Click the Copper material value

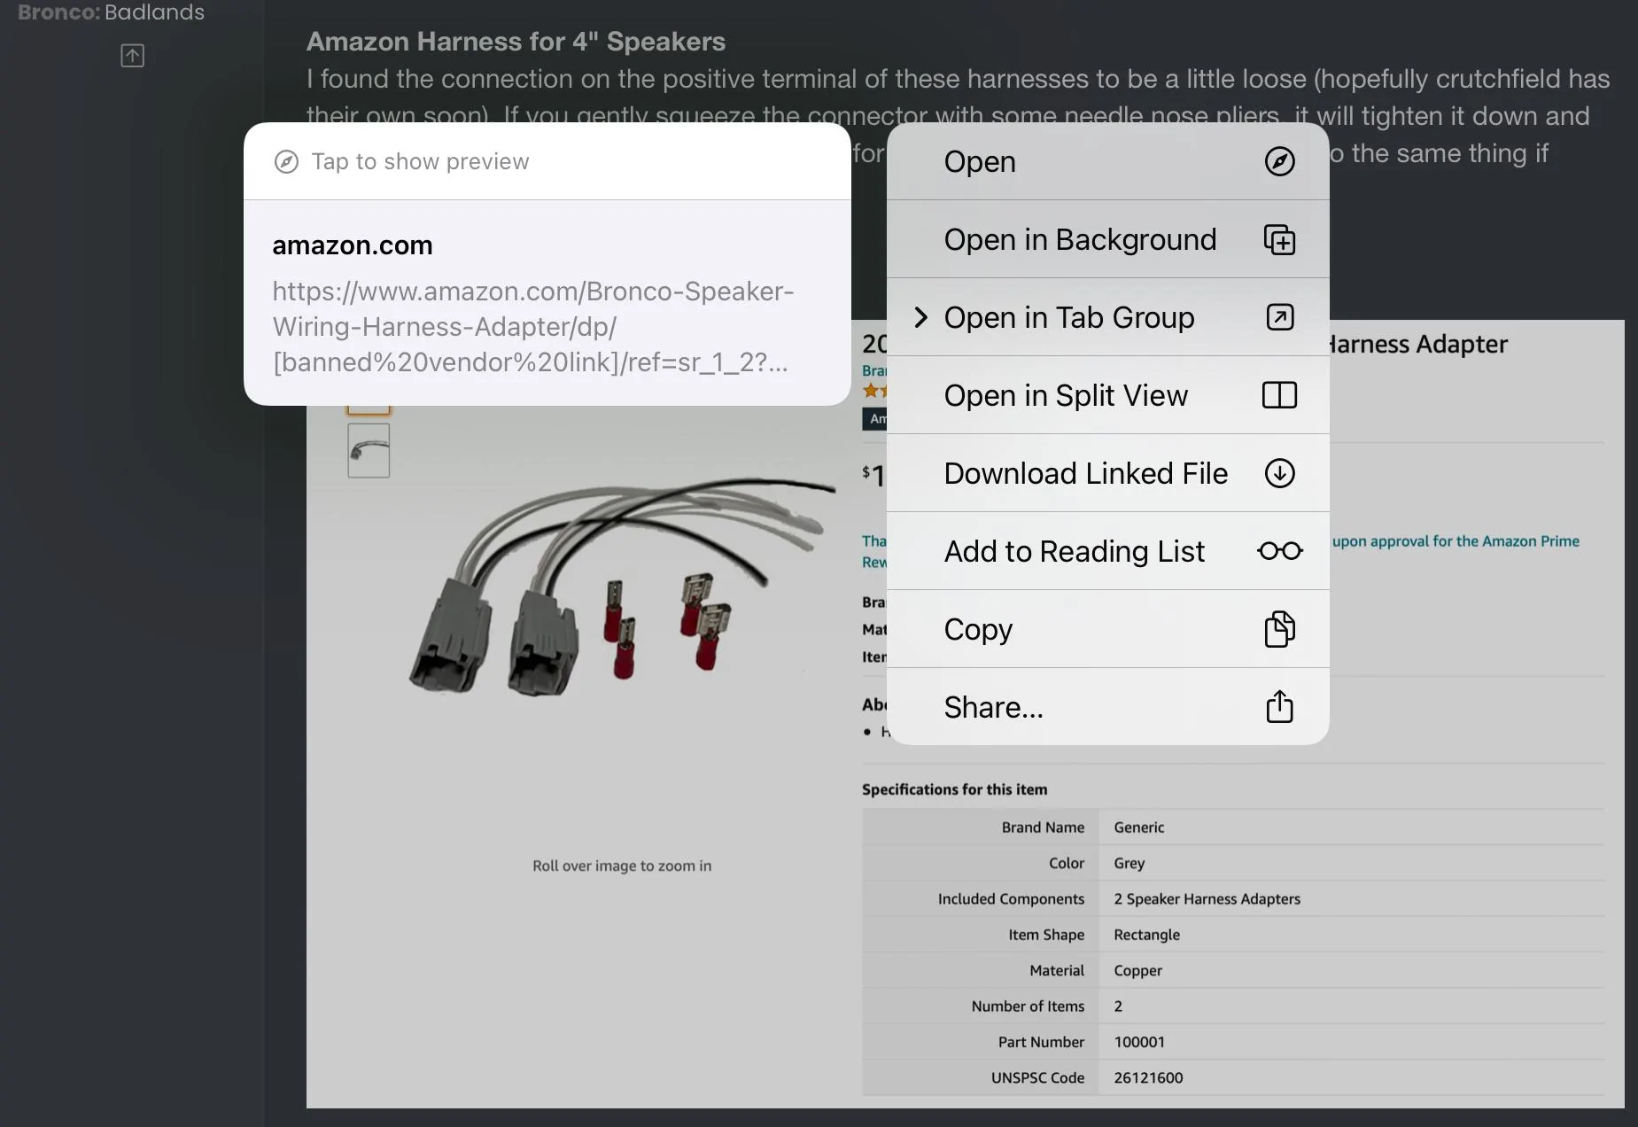1137,971
